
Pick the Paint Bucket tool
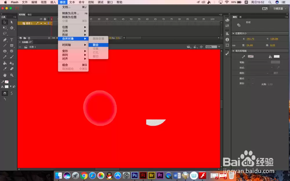pyautogui.click(x=5, y=63)
